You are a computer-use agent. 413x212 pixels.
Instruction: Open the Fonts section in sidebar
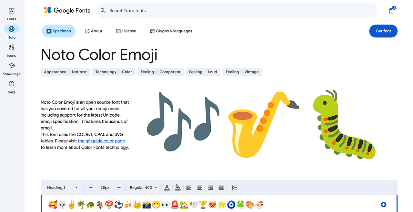tap(12, 14)
